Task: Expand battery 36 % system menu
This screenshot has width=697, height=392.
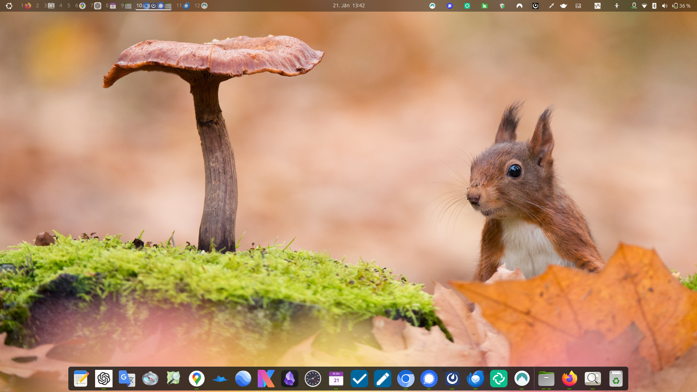Action: (681, 6)
